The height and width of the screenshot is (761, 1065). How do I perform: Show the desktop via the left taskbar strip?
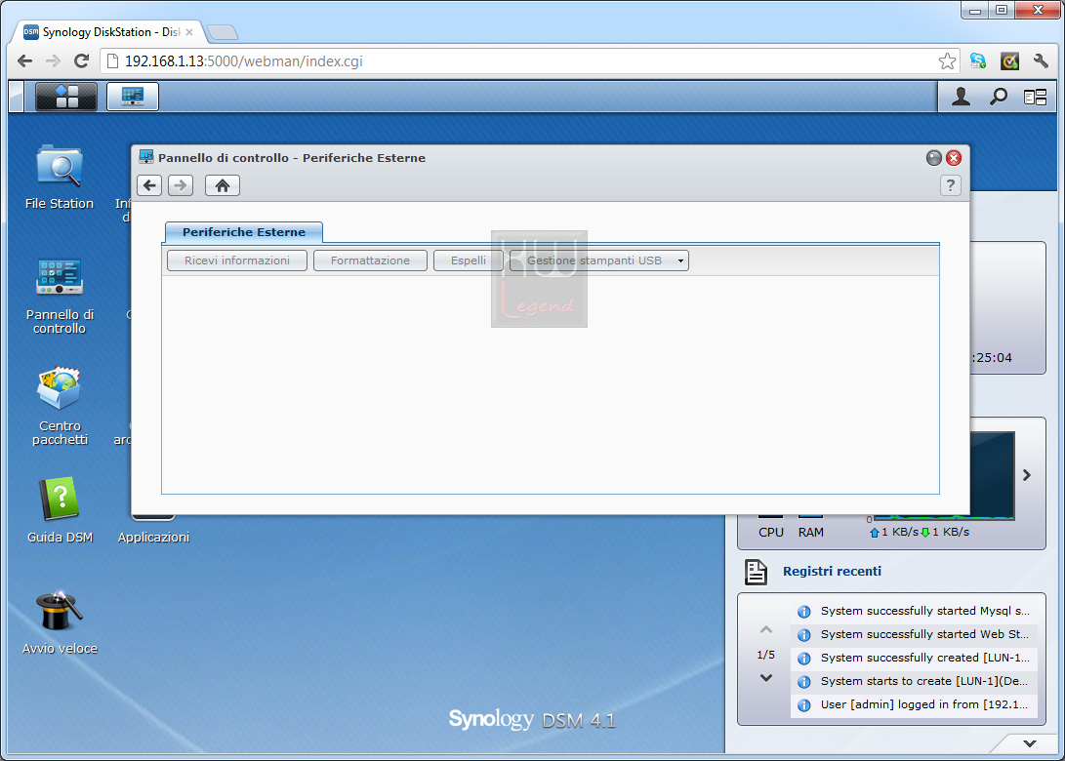point(17,97)
